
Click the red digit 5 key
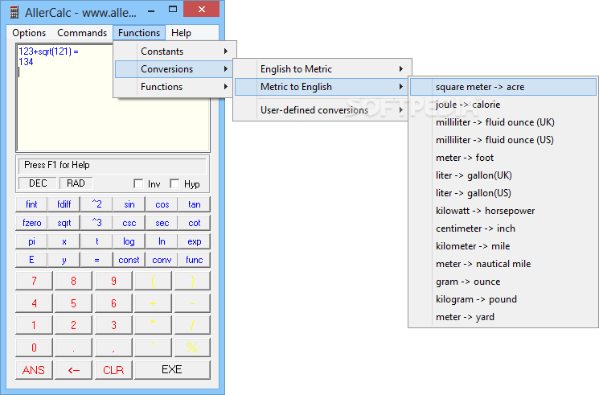click(x=73, y=303)
